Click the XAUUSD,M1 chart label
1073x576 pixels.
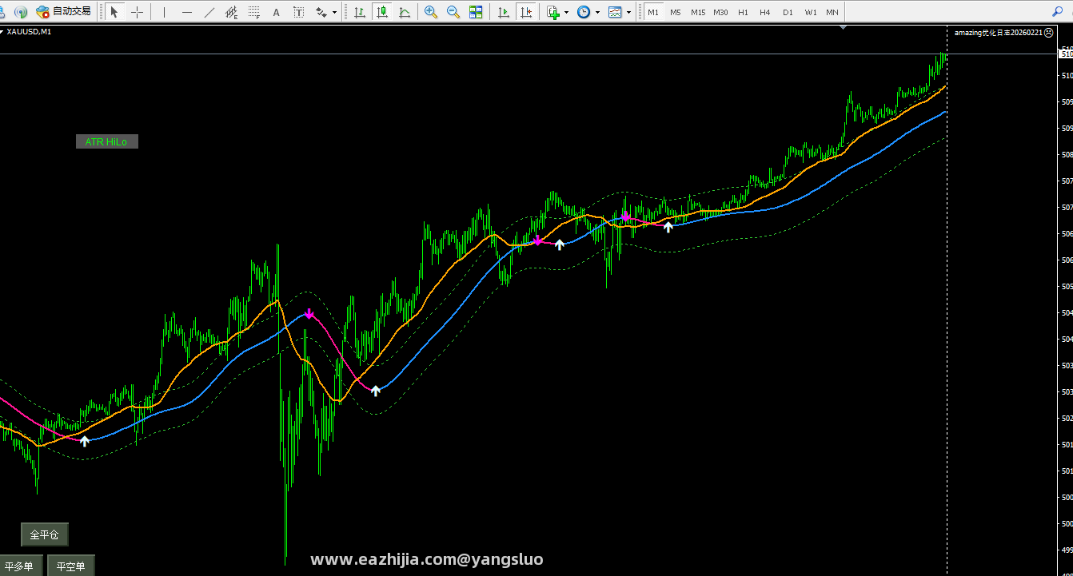29,32
